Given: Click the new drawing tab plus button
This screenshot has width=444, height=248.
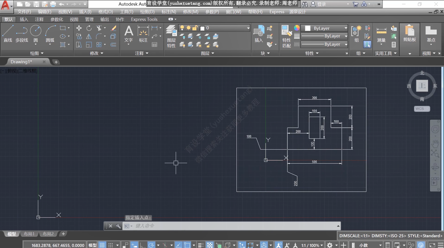Looking at the screenshot, I should click(56, 62).
